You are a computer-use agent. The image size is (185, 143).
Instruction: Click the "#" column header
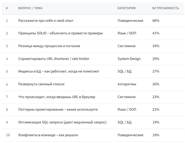click(x=7, y=8)
